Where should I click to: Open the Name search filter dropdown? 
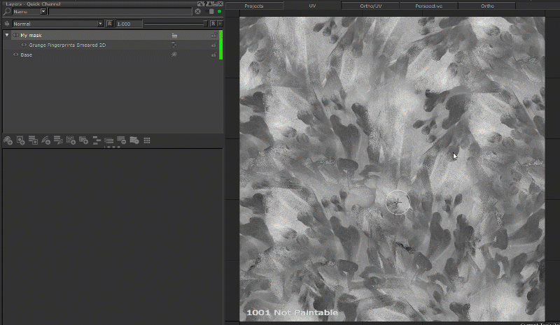[43, 12]
